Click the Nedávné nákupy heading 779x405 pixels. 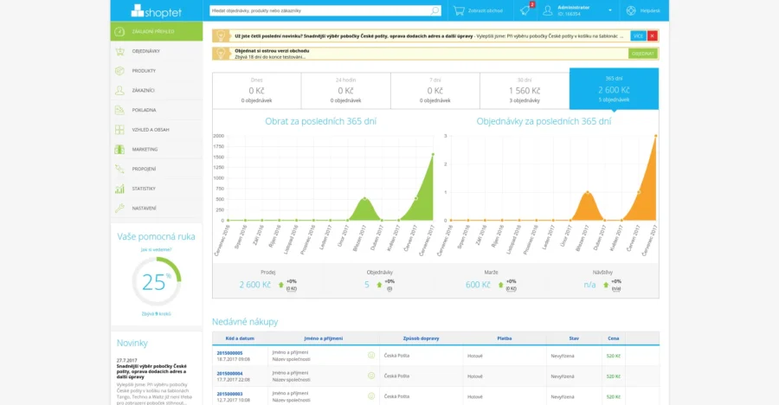245,322
